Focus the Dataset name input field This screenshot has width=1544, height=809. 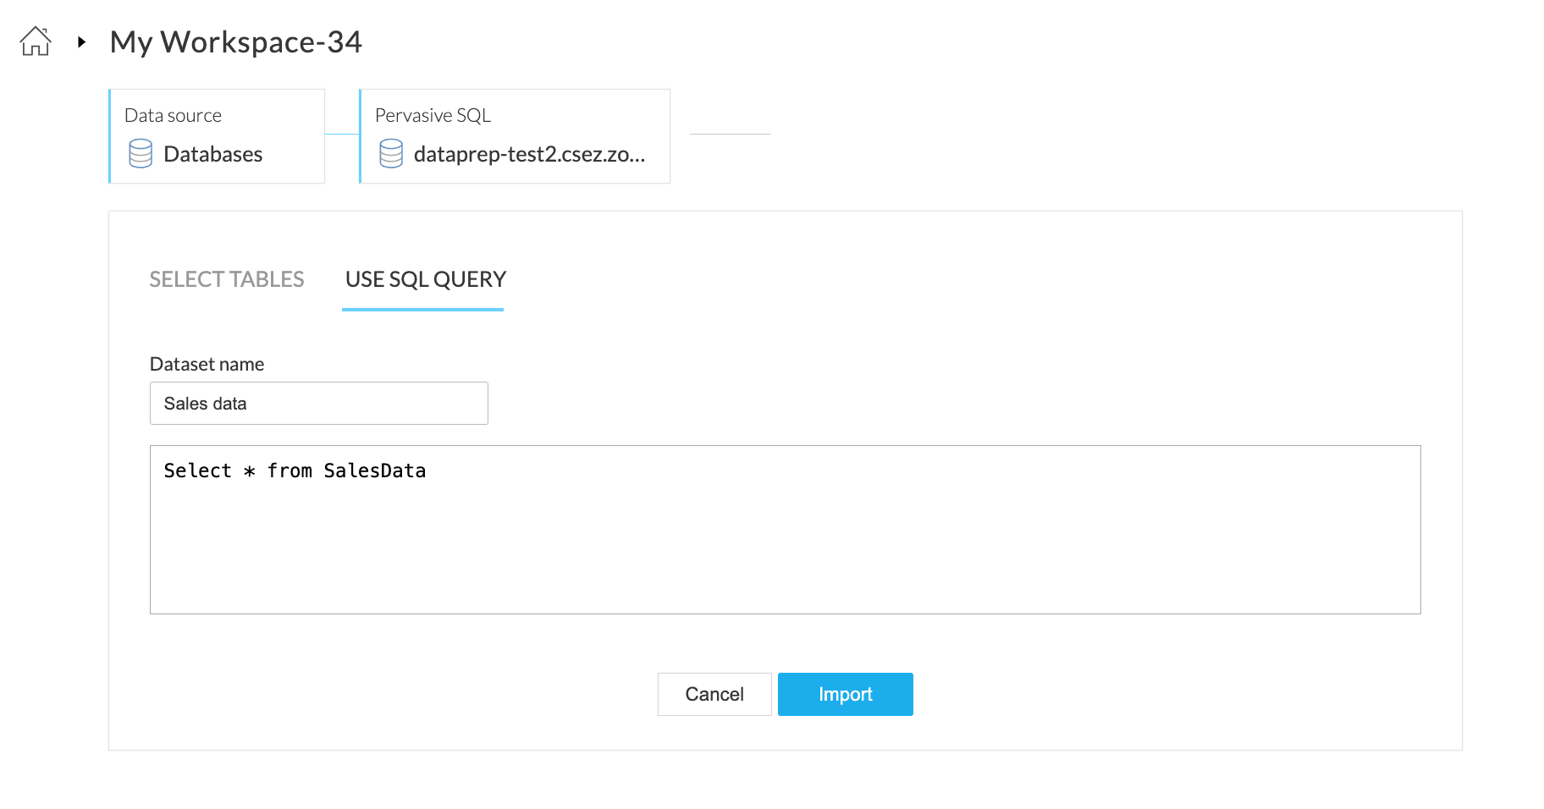pyautogui.click(x=319, y=404)
